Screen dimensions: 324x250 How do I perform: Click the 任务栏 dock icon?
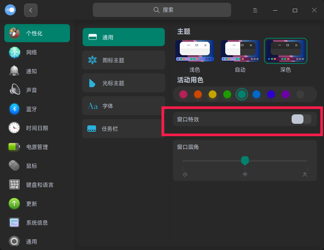click(x=92, y=129)
